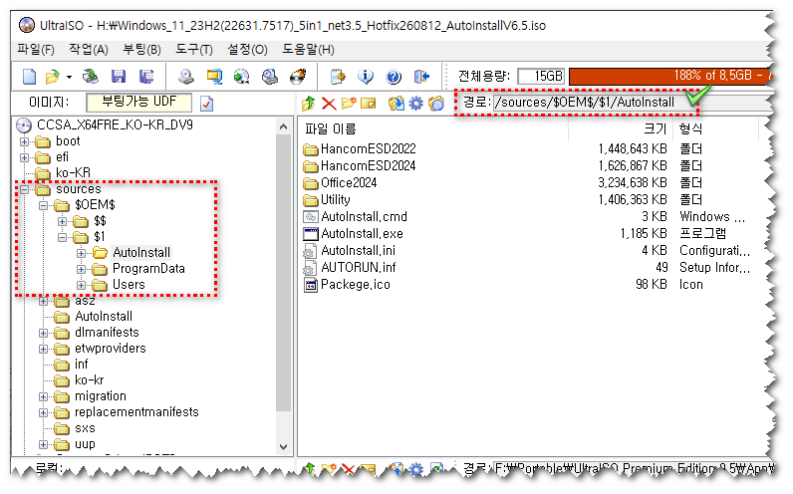
Task: Expand the replacementmanifests folder node
Action: (x=43, y=412)
